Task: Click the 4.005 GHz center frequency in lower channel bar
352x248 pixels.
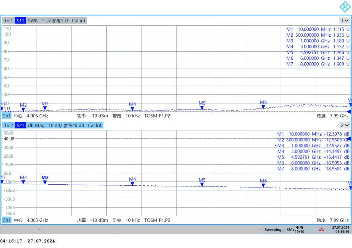Action: tap(37, 220)
